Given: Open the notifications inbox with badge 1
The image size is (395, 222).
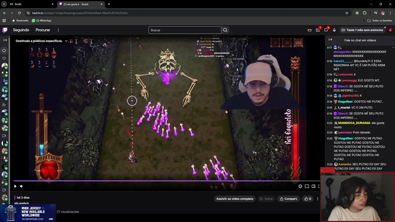Looking at the screenshot, I should (x=318, y=30).
